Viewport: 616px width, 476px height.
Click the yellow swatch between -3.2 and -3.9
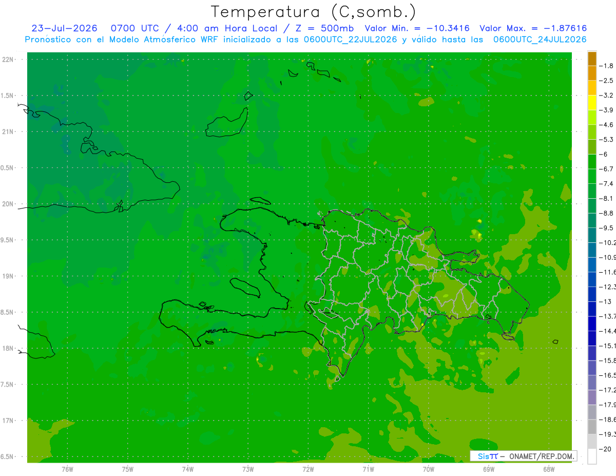592,103
